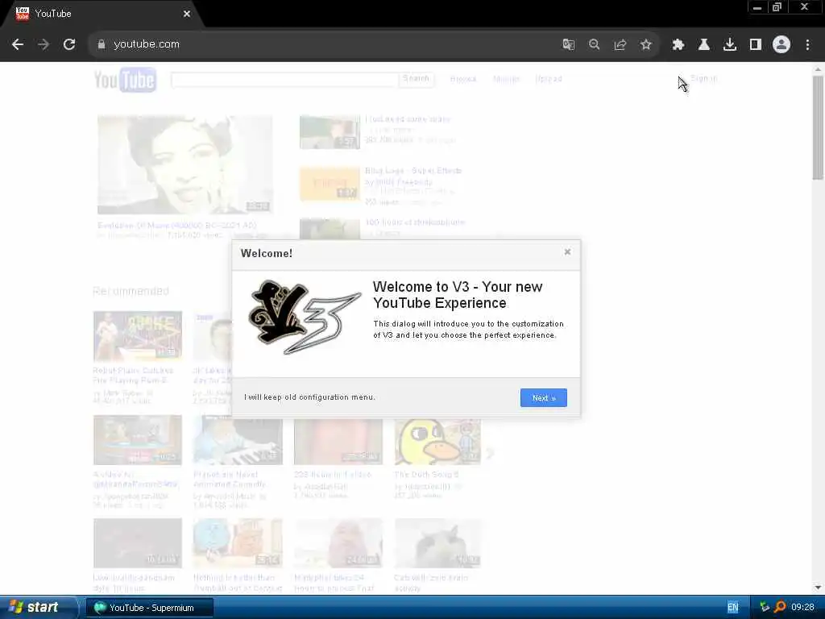
Task: Open the Duck Song video thumbnail
Action: pyautogui.click(x=437, y=441)
